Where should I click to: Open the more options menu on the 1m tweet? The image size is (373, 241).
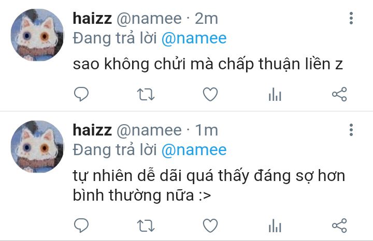click(x=351, y=130)
